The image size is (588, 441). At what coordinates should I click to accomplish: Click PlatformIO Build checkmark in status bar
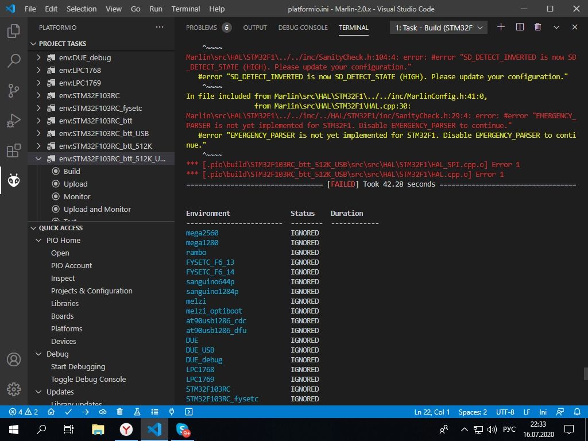click(x=68, y=412)
